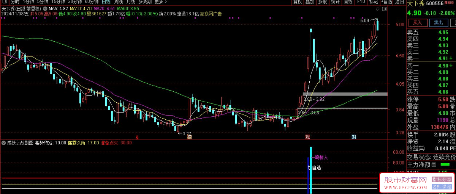Click the 蓄势待发 indicator value
Viewport: 456px width, 194px height.
pos(51,143)
